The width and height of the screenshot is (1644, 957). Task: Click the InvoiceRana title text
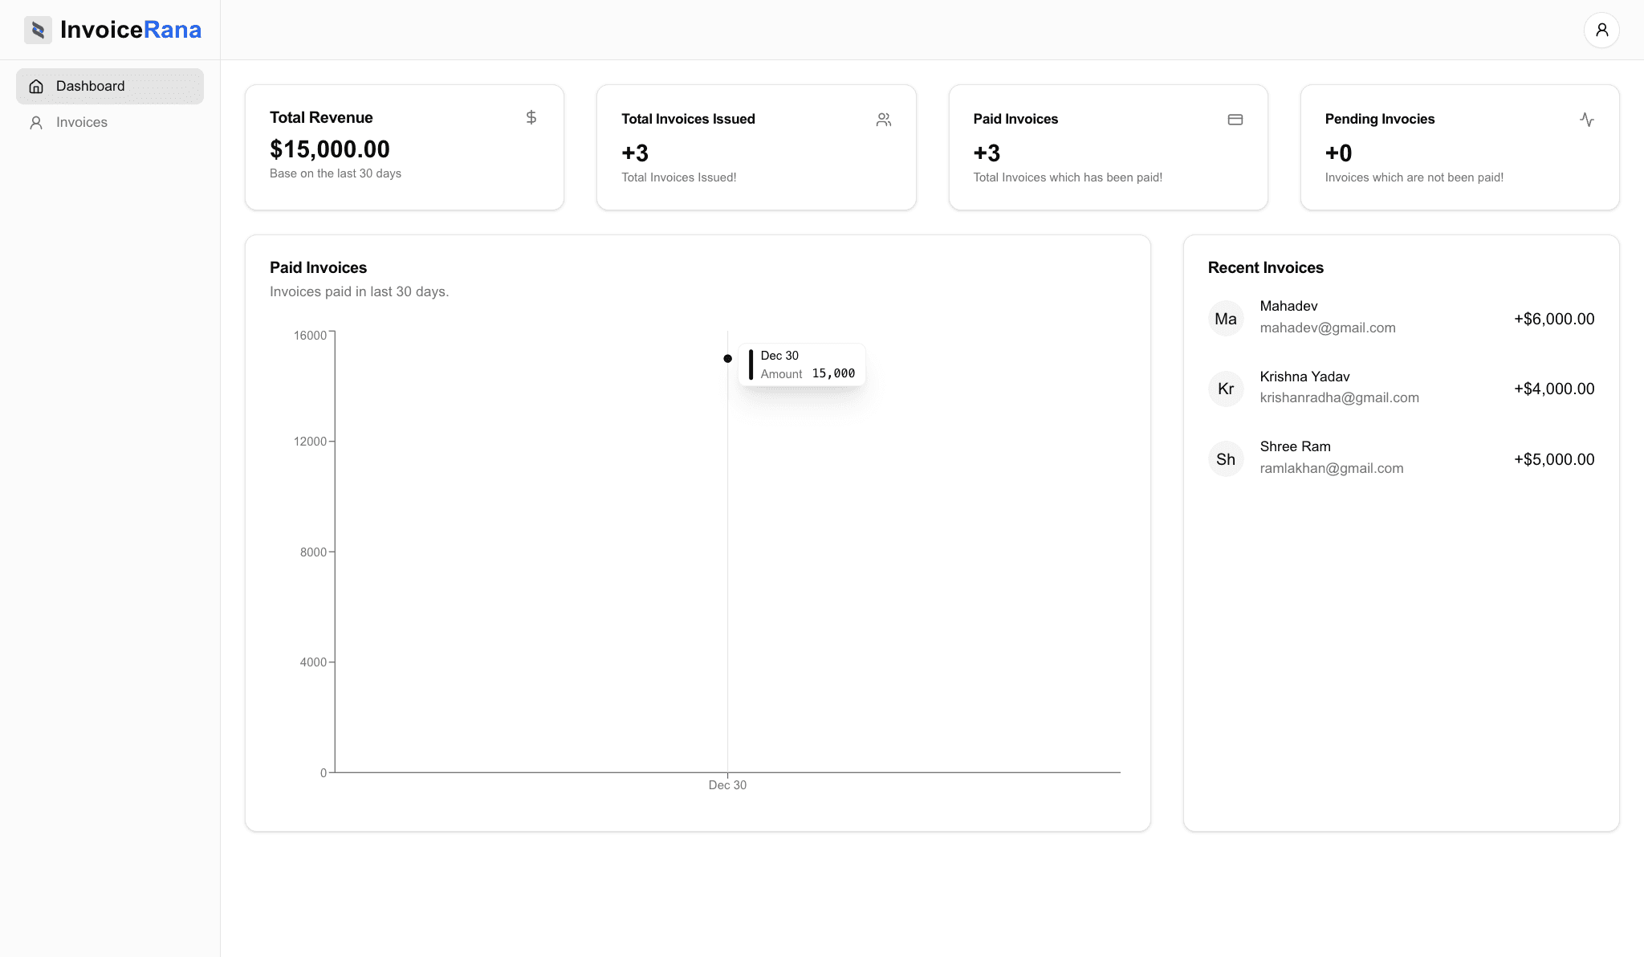tap(131, 30)
